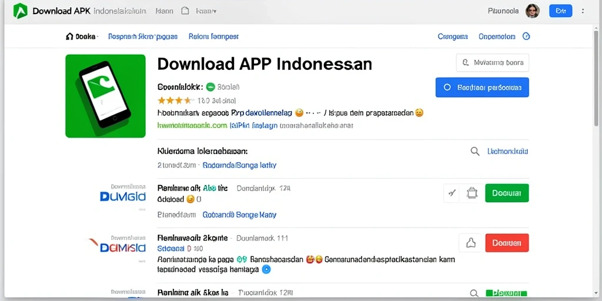Screen dimensions: 602x301
Task: Open the green 'lwmotrinaoertle.com' link
Action: coord(192,125)
